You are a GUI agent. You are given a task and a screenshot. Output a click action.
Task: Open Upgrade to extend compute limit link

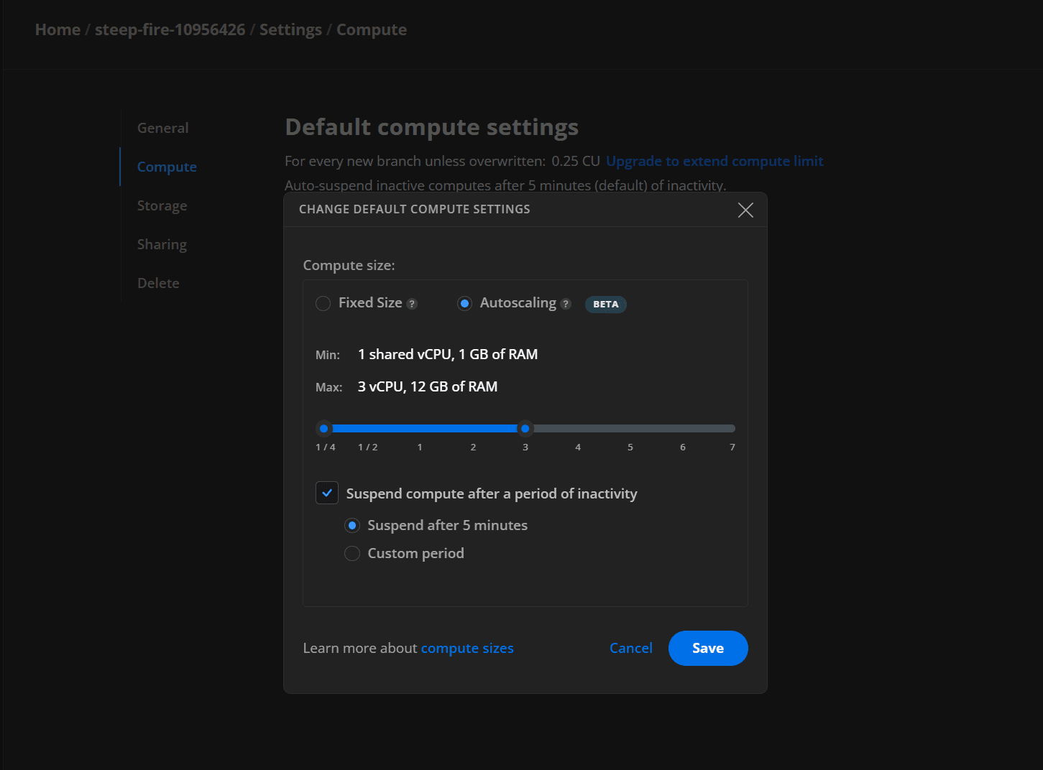coord(715,162)
